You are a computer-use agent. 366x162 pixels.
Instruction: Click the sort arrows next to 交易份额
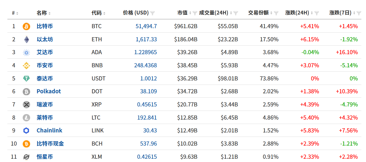pyautogui.click(x=271, y=13)
